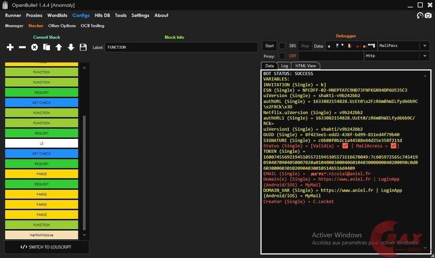Enable the SBS checkbox in Debugger
This screenshot has height=258, width=435.
(282, 46)
